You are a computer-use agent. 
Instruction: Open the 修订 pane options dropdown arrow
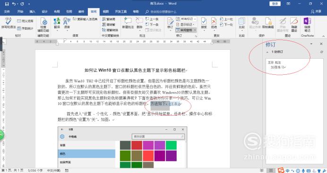(311, 44)
